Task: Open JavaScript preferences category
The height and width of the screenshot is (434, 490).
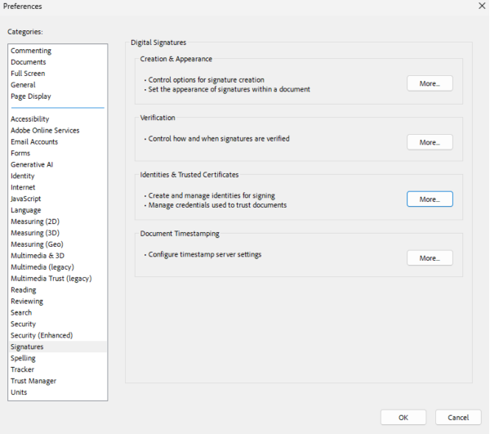Action: [25, 199]
